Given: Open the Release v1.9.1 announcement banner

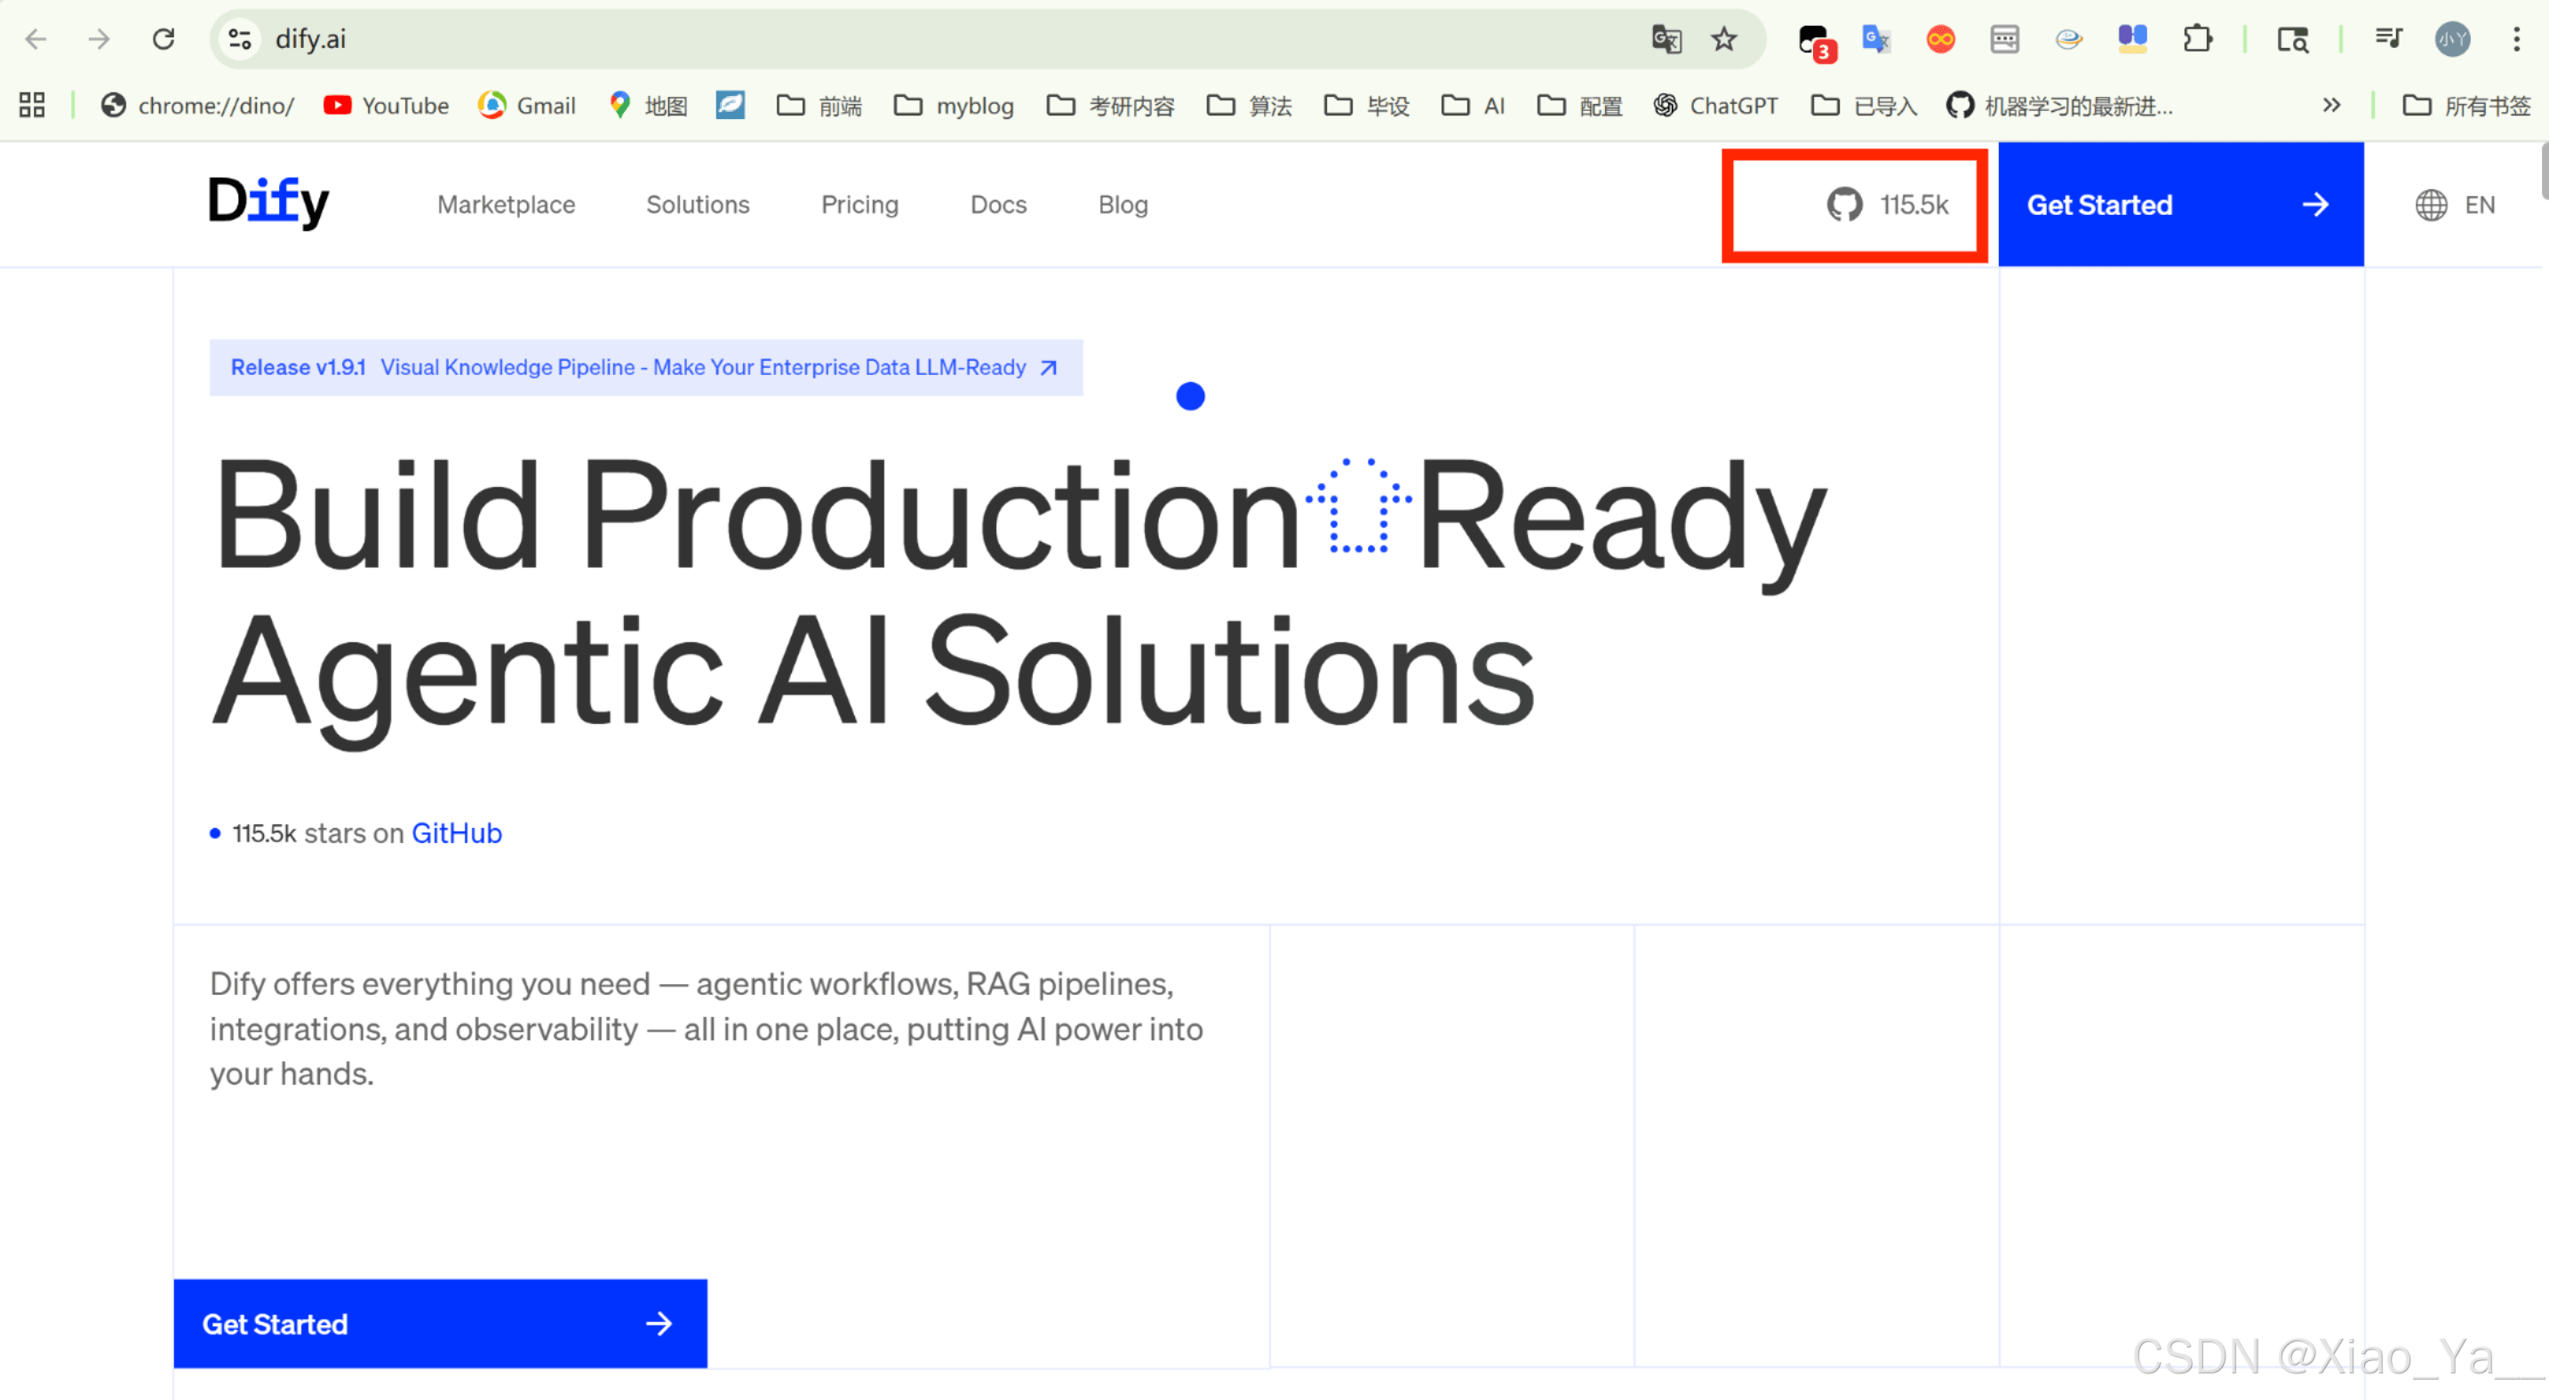Looking at the screenshot, I should point(645,368).
